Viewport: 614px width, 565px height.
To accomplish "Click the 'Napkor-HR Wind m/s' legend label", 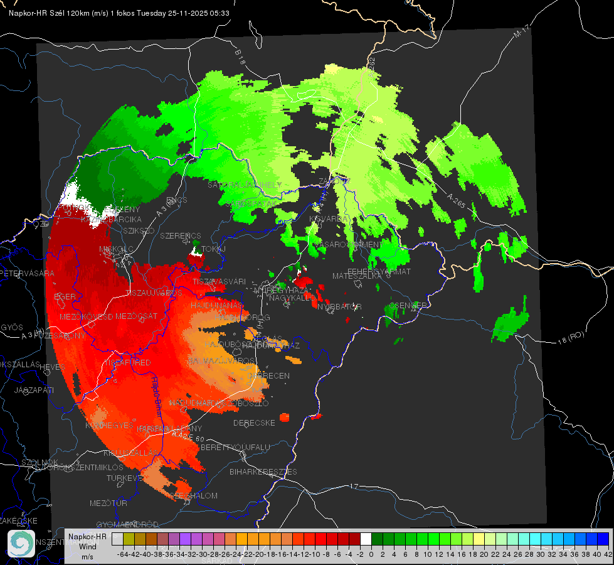I will coord(87,546).
